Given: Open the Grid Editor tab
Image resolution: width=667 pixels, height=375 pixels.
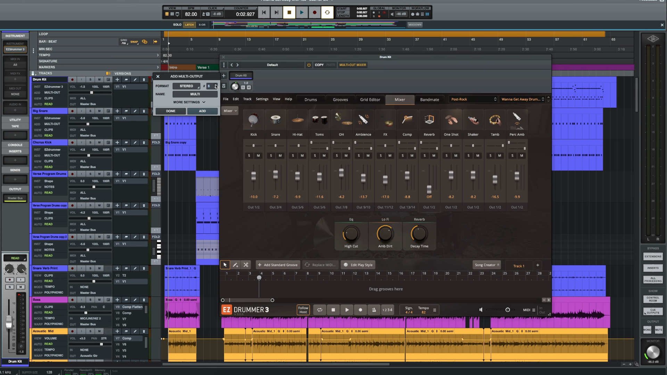Looking at the screenshot, I should pyautogui.click(x=370, y=100).
